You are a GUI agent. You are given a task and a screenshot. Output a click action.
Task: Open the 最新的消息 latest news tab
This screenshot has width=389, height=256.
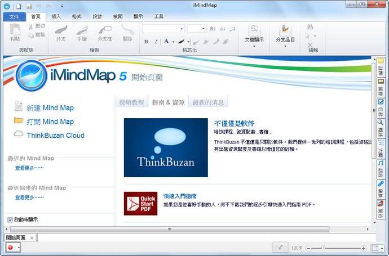point(209,102)
